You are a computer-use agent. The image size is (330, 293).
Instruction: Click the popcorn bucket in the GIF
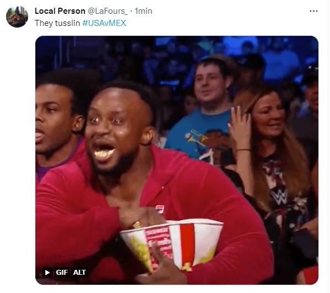pyautogui.click(x=171, y=244)
